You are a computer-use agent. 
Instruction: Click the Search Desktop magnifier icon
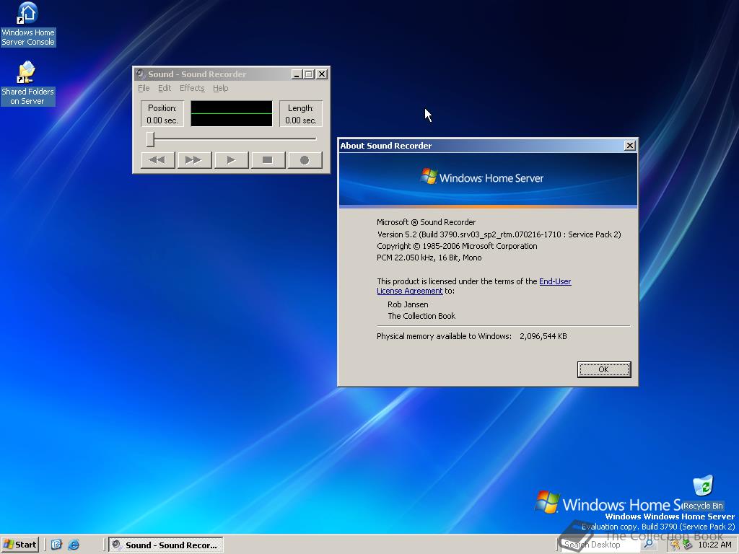click(649, 545)
